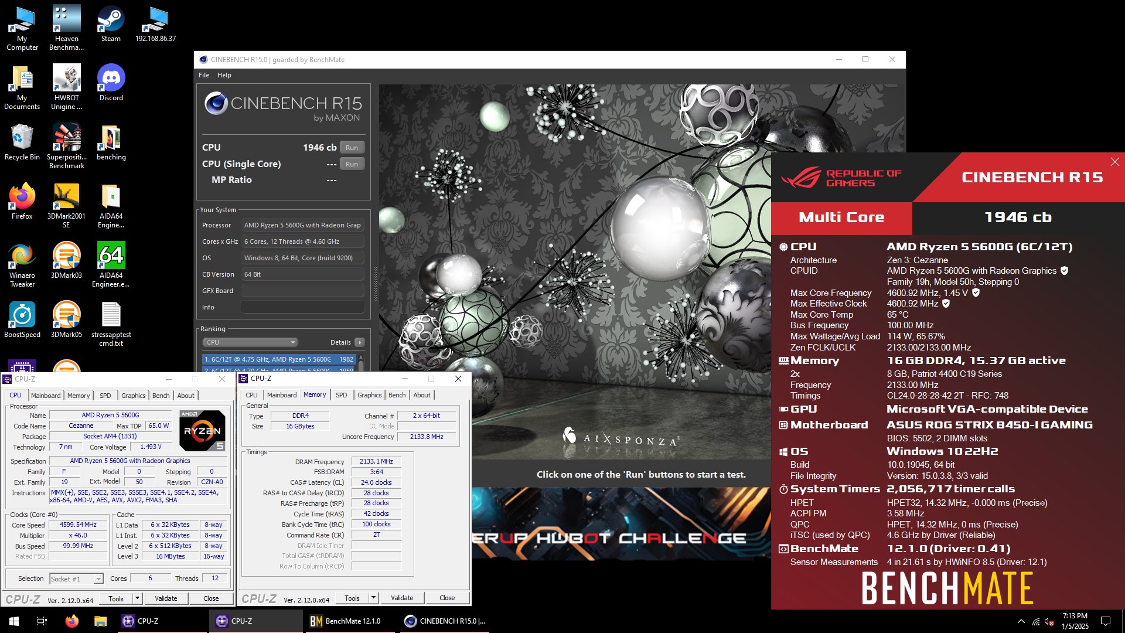Screen dimensions: 1125x633
Task: Switch to About tab in right CPU-Z
Action: (x=422, y=395)
